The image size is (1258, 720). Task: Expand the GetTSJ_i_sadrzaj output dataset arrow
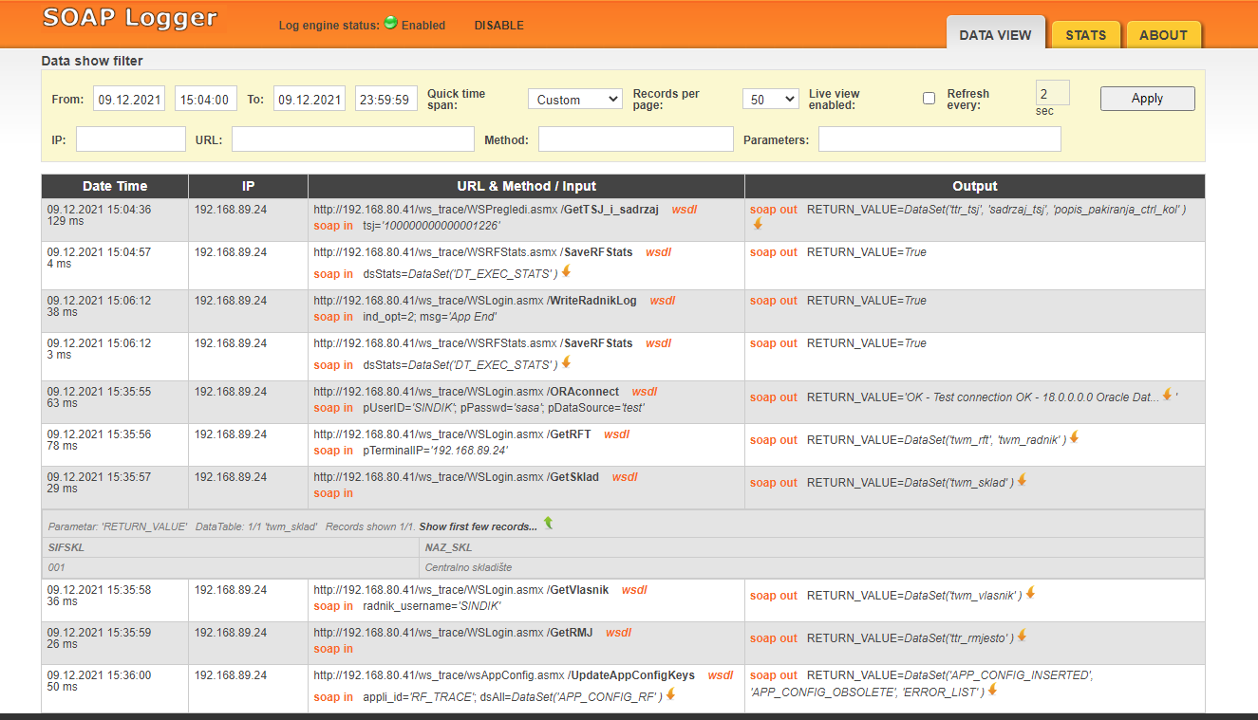click(x=758, y=224)
